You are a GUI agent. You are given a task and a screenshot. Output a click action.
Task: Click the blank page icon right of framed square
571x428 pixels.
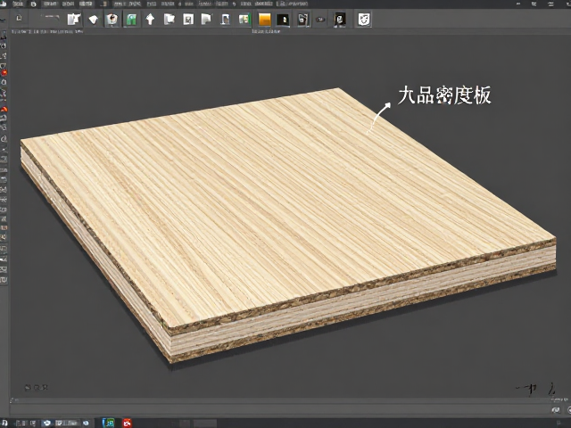point(206,19)
